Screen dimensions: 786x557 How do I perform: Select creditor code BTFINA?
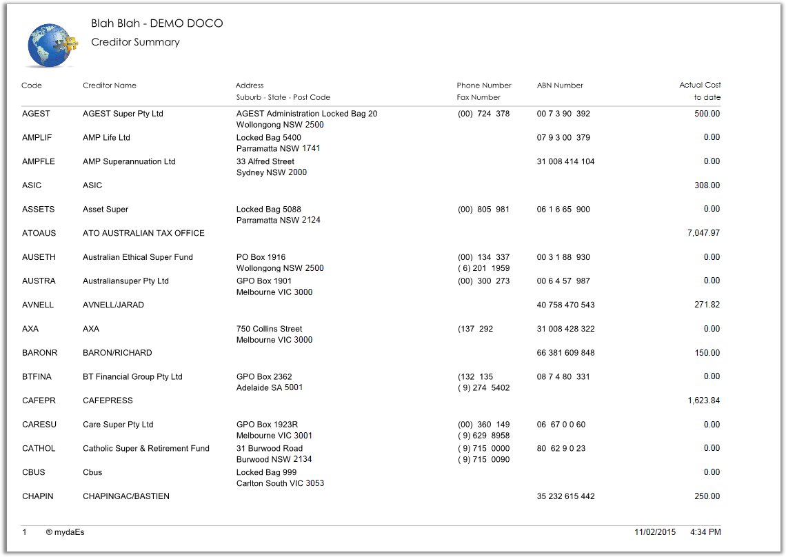(x=37, y=376)
